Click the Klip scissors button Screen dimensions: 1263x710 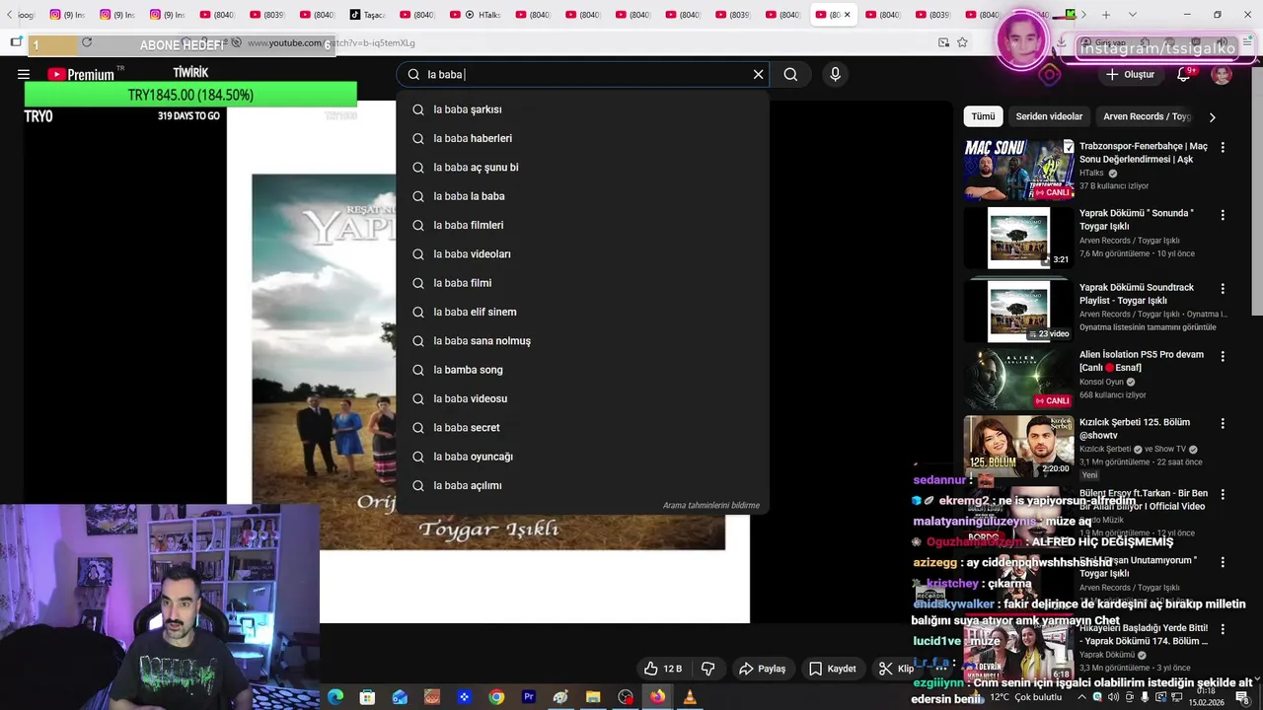tap(896, 669)
